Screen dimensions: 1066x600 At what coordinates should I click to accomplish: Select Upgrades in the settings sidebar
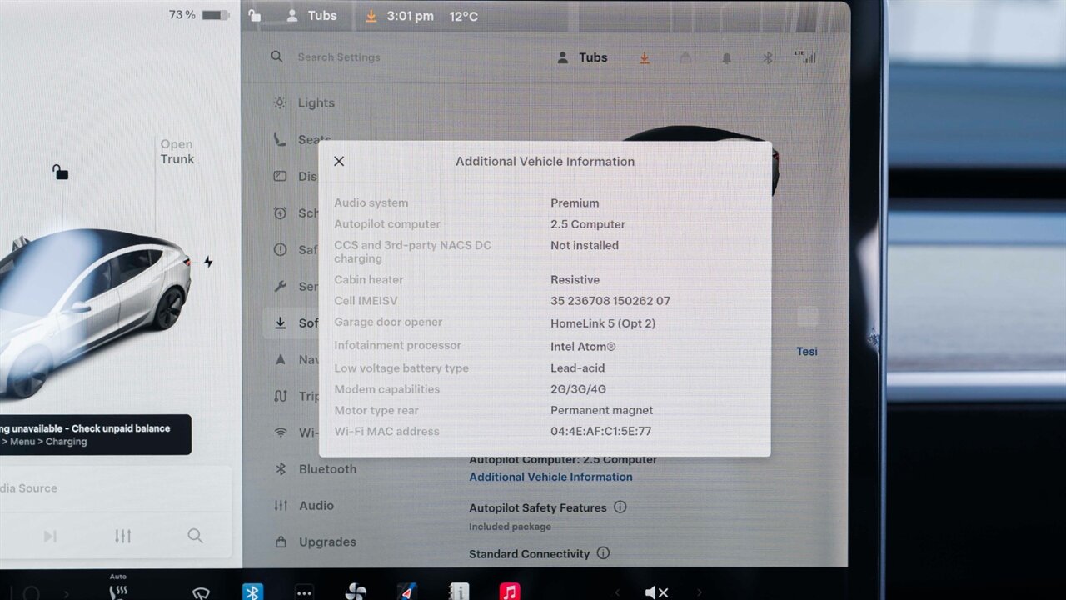click(x=326, y=542)
